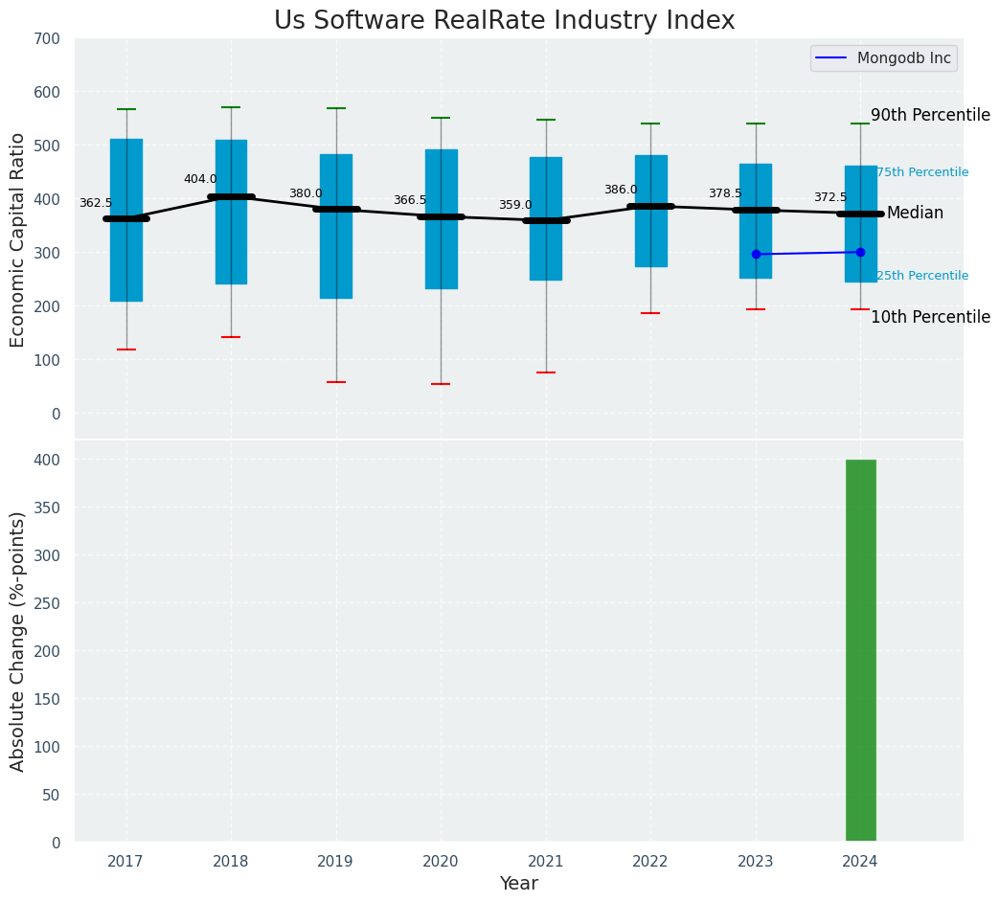Click the median label '372.5' for 2024
1000x902 pixels.
830,197
